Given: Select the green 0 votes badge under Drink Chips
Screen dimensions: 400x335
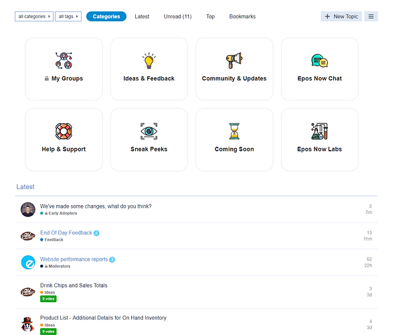Looking at the screenshot, I should coord(48,299).
